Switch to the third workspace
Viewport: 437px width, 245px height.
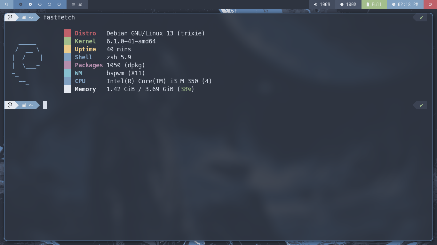(40, 4)
